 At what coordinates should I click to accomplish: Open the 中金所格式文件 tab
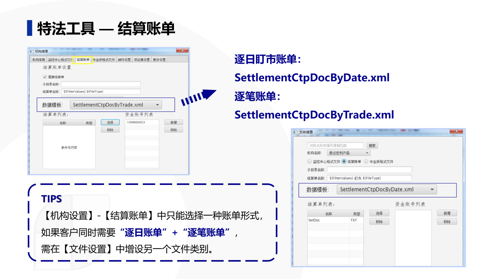pos(104,60)
